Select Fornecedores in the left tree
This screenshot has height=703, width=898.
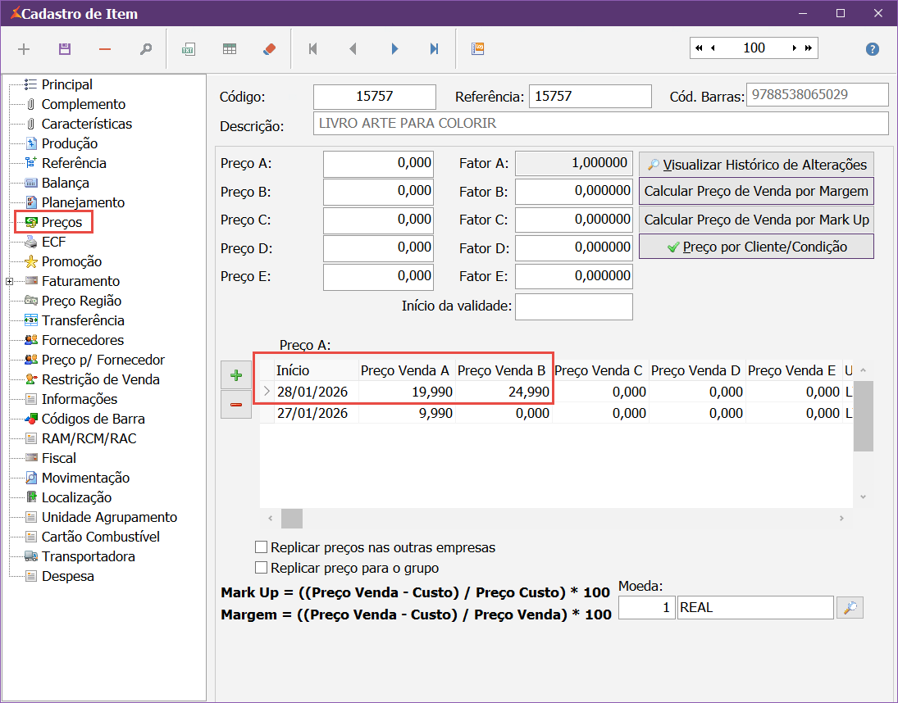pos(83,340)
